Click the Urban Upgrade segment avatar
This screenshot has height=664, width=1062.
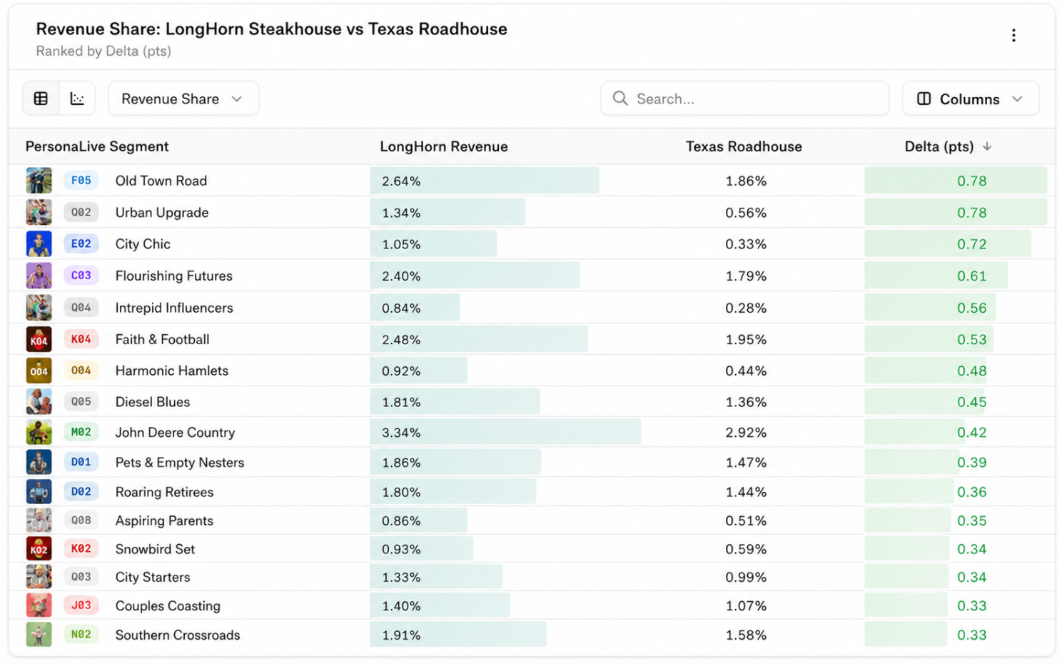click(x=39, y=212)
